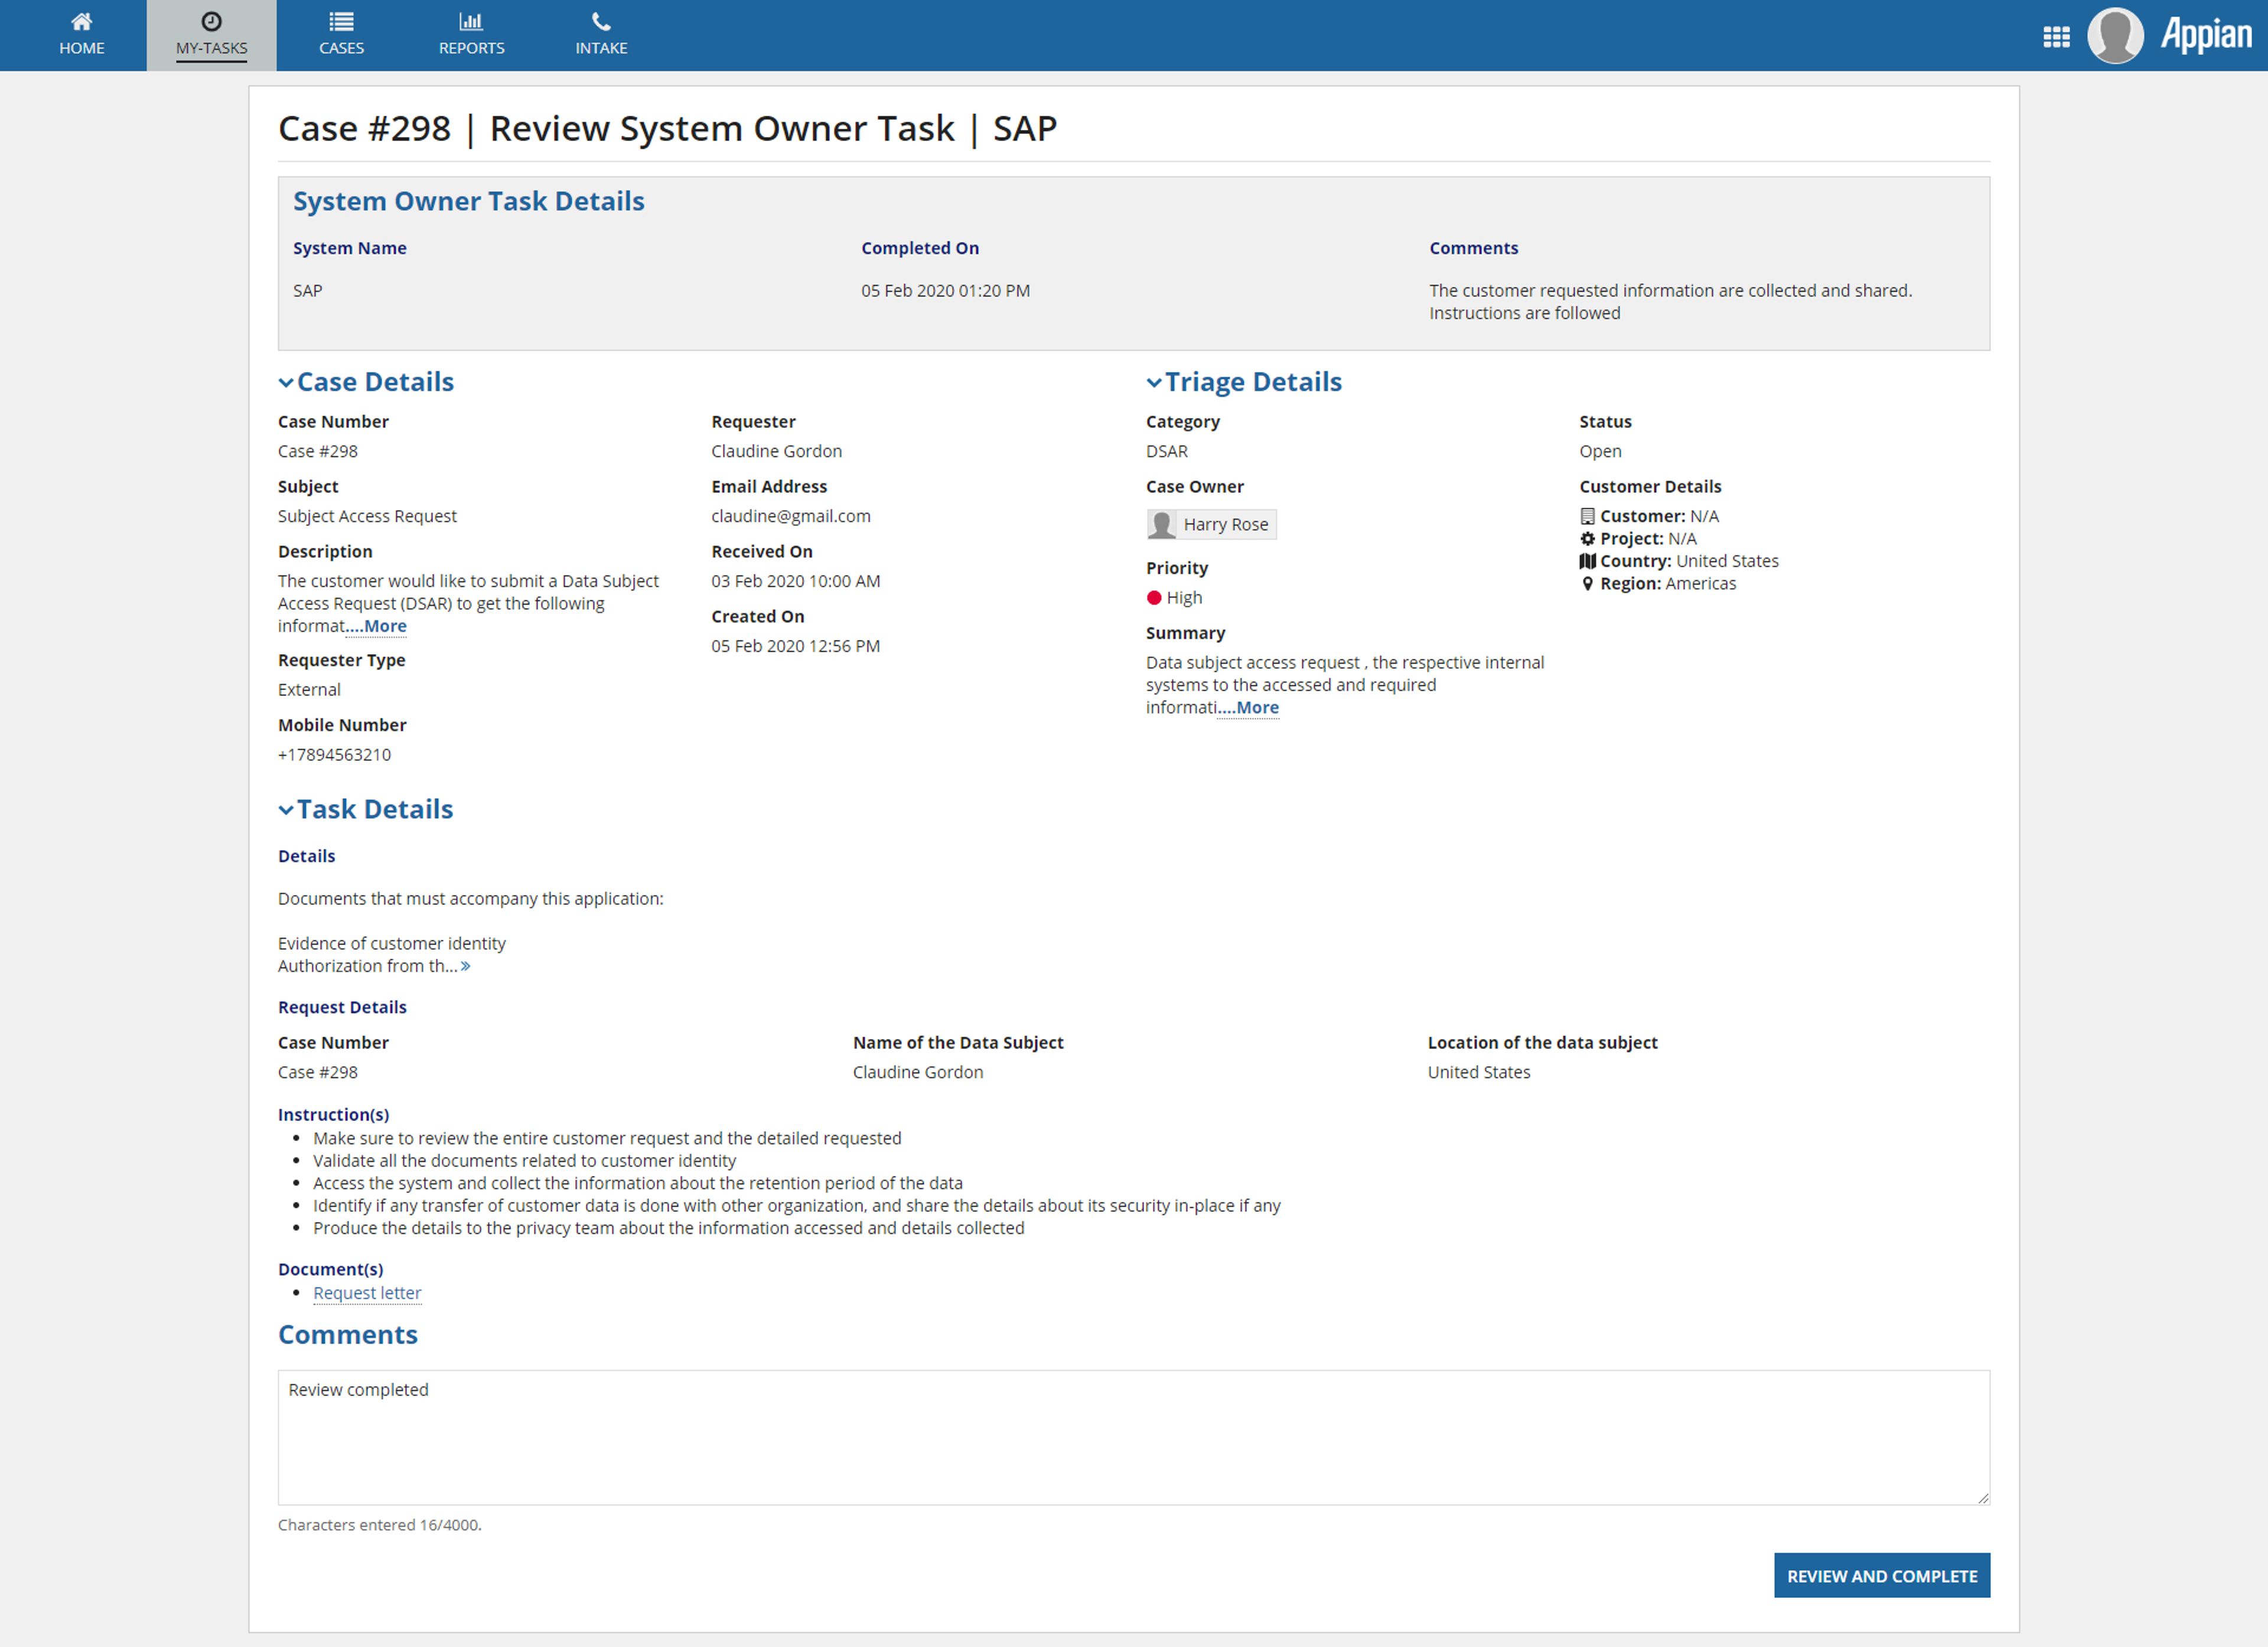
Task: Click the email claudine@gmail.com
Action: coord(790,517)
